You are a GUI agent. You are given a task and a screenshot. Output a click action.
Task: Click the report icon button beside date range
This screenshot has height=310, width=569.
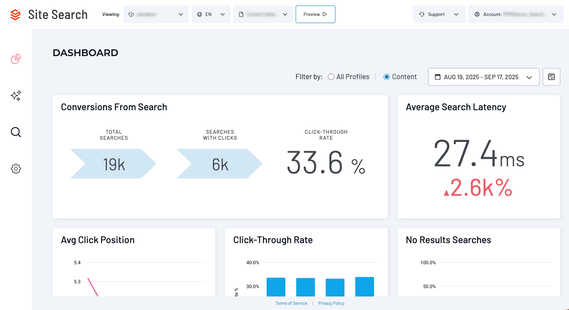point(551,77)
